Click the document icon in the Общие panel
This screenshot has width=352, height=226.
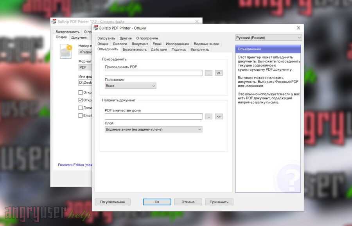tap(66, 51)
